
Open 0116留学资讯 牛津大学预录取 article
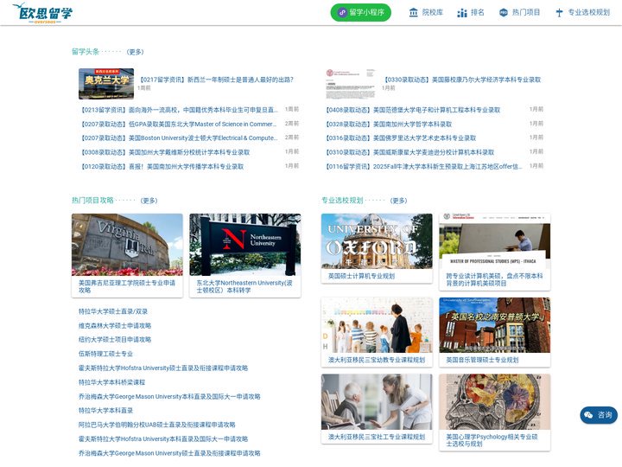(x=423, y=166)
